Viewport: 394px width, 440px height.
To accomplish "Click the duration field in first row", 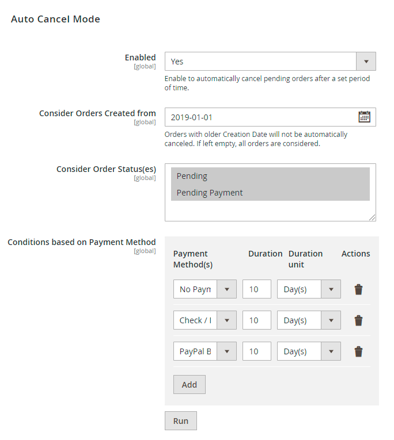I will (x=256, y=289).
